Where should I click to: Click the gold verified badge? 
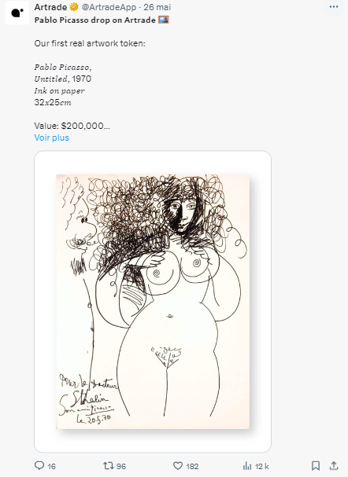[74, 7]
